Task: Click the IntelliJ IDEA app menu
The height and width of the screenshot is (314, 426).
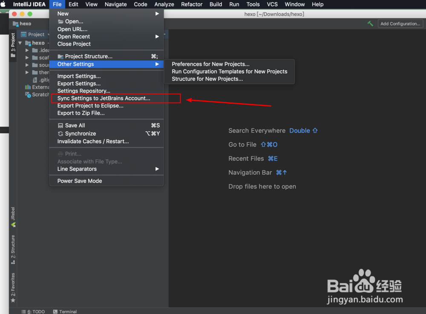Action: (x=29, y=4)
